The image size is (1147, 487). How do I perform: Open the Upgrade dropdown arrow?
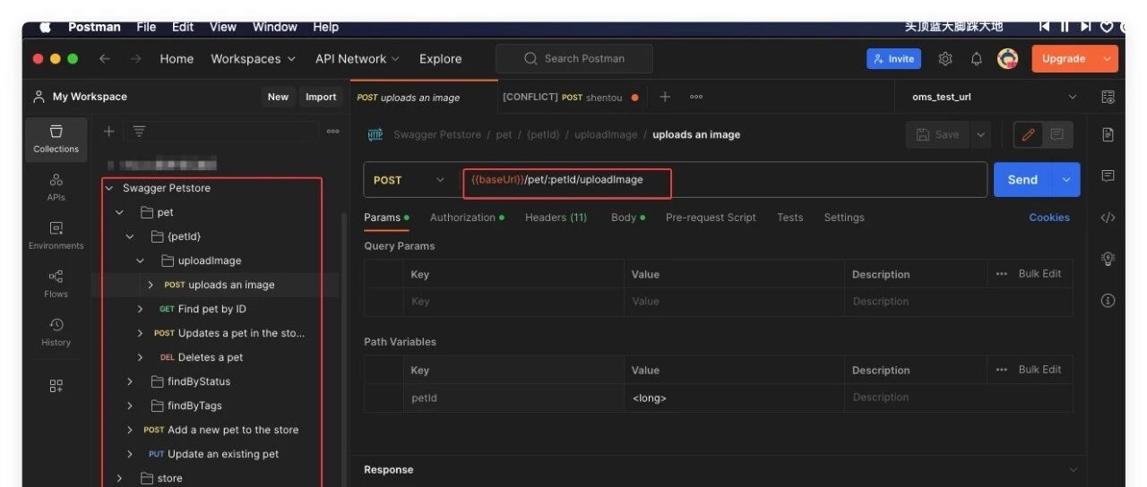pyautogui.click(x=1107, y=59)
